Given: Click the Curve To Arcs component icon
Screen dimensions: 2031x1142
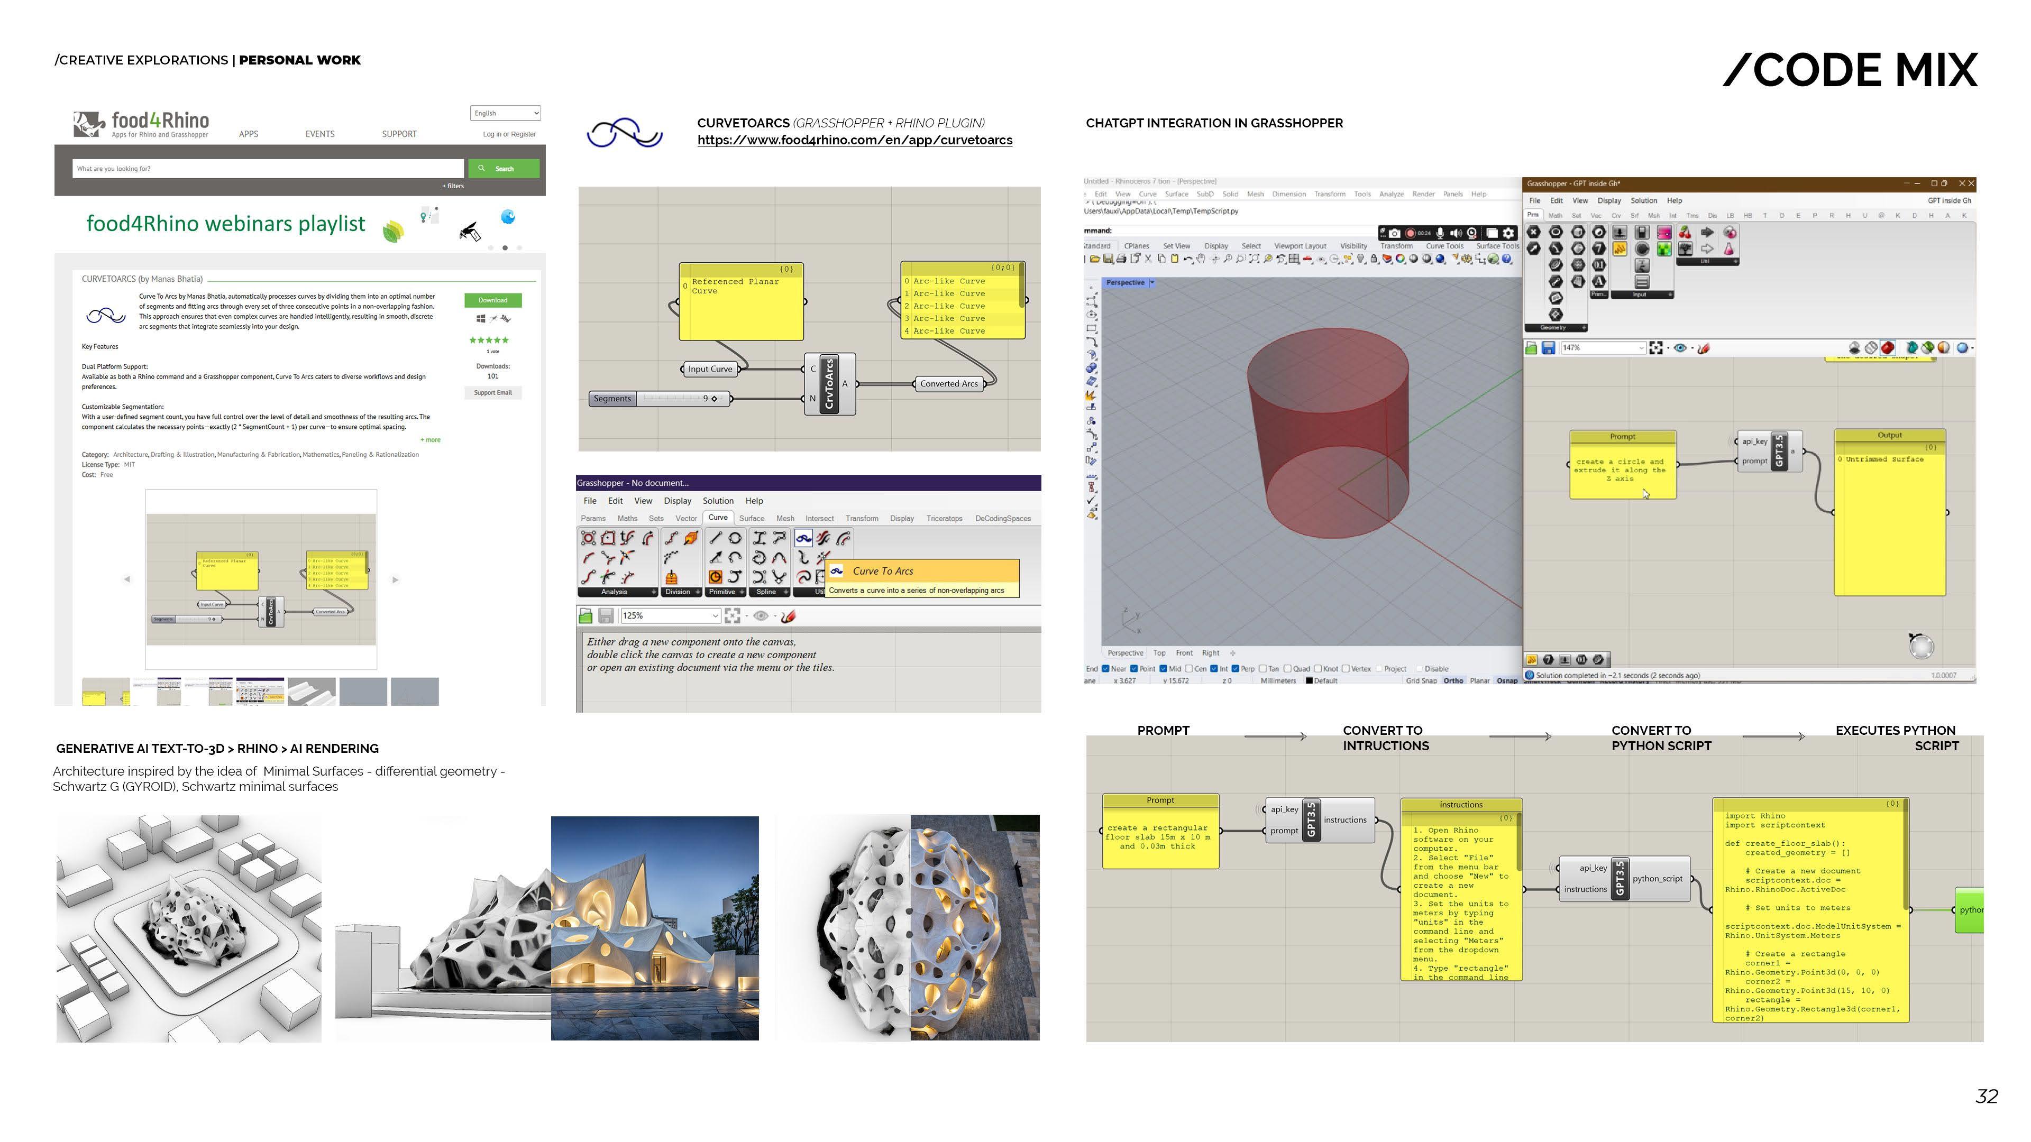Looking at the screenshot, I should coord(803,538).
